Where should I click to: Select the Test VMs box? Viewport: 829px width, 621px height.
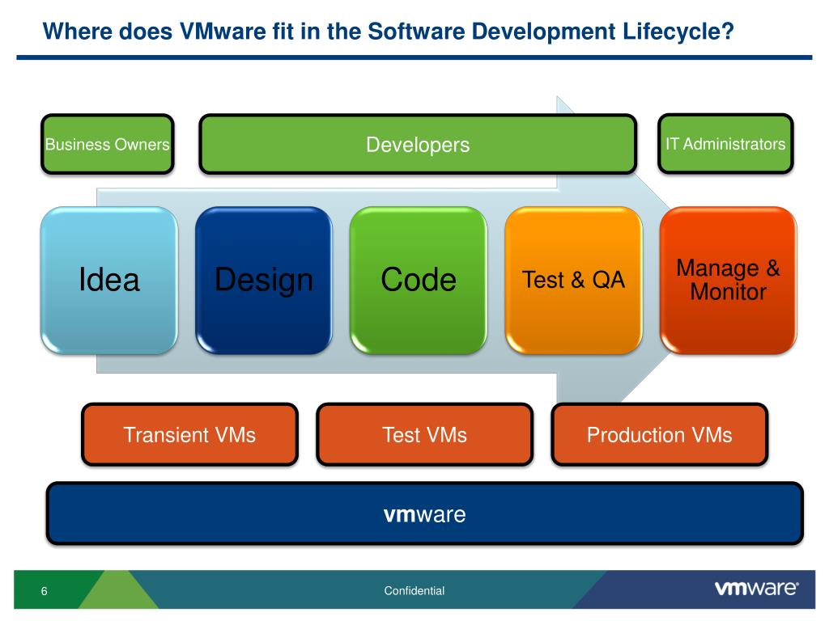pos(424,434)
